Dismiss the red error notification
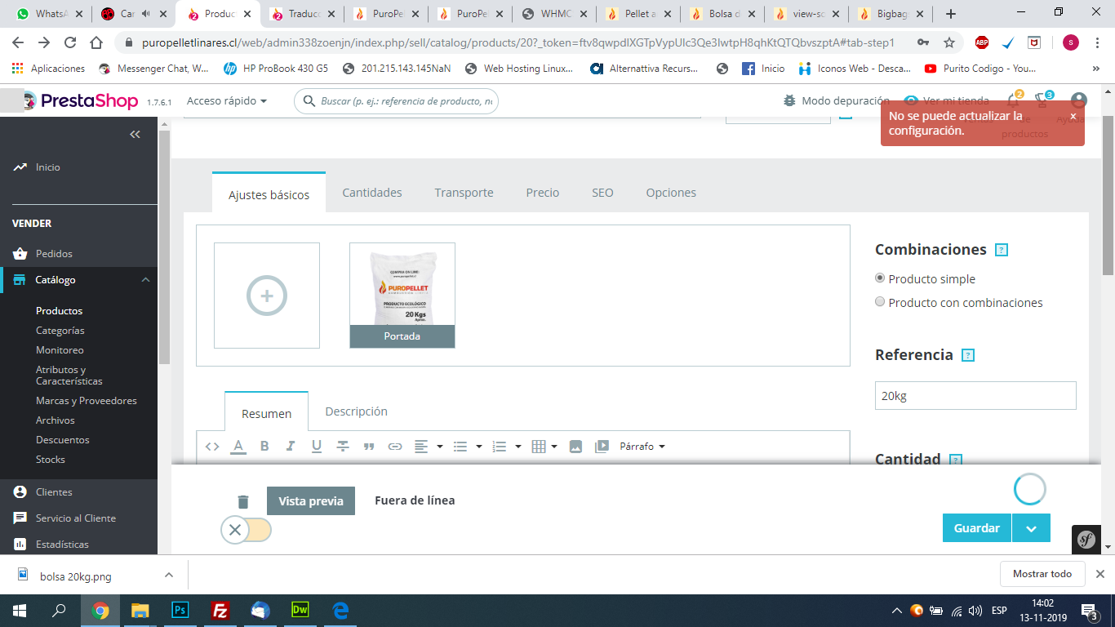The image size is (1115, 627). pyautogui.click(x=1073, y=117)
